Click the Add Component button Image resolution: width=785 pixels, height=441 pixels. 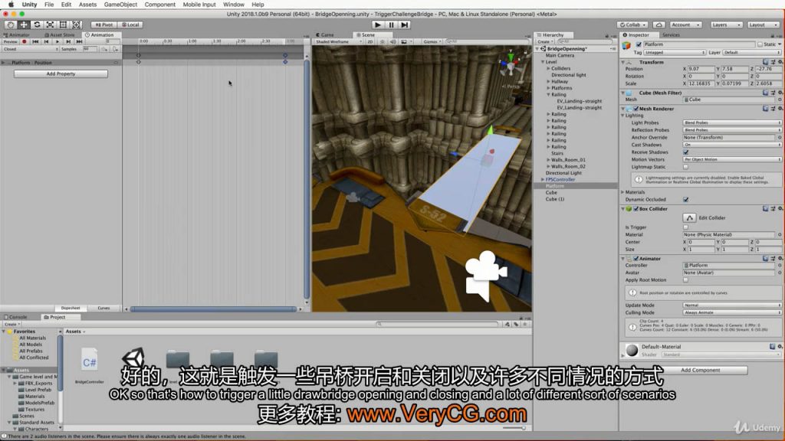[700, 370]
